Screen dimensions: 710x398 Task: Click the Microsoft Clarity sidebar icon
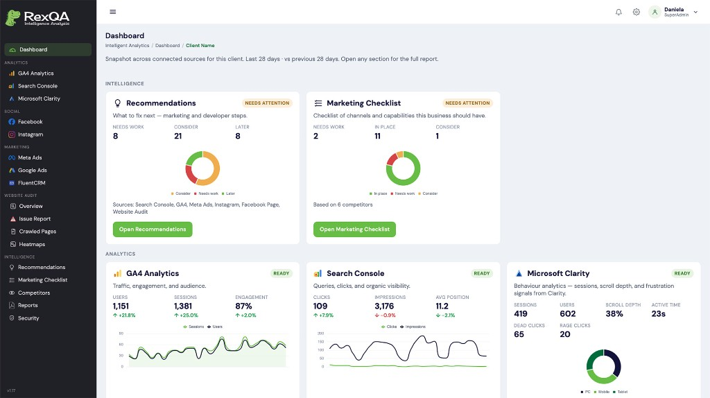point(12,98)
